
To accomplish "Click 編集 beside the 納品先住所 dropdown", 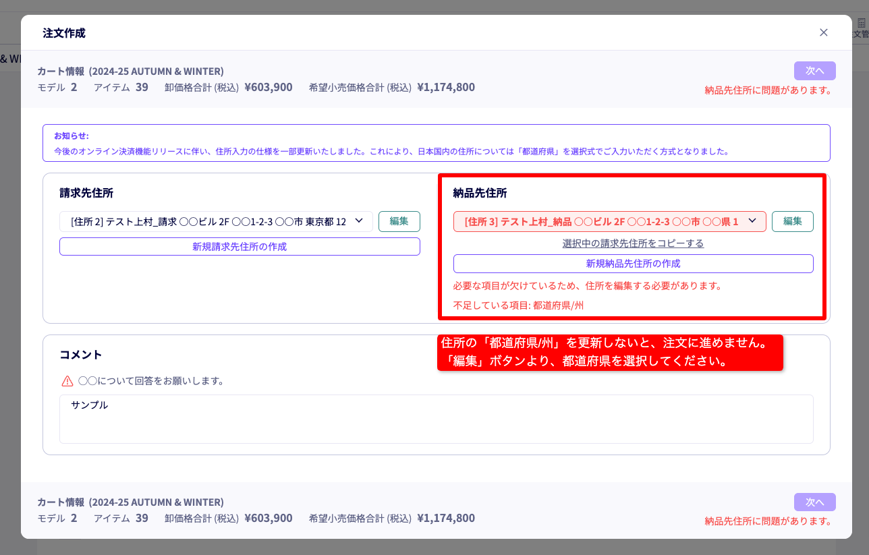I will point(793,221).
